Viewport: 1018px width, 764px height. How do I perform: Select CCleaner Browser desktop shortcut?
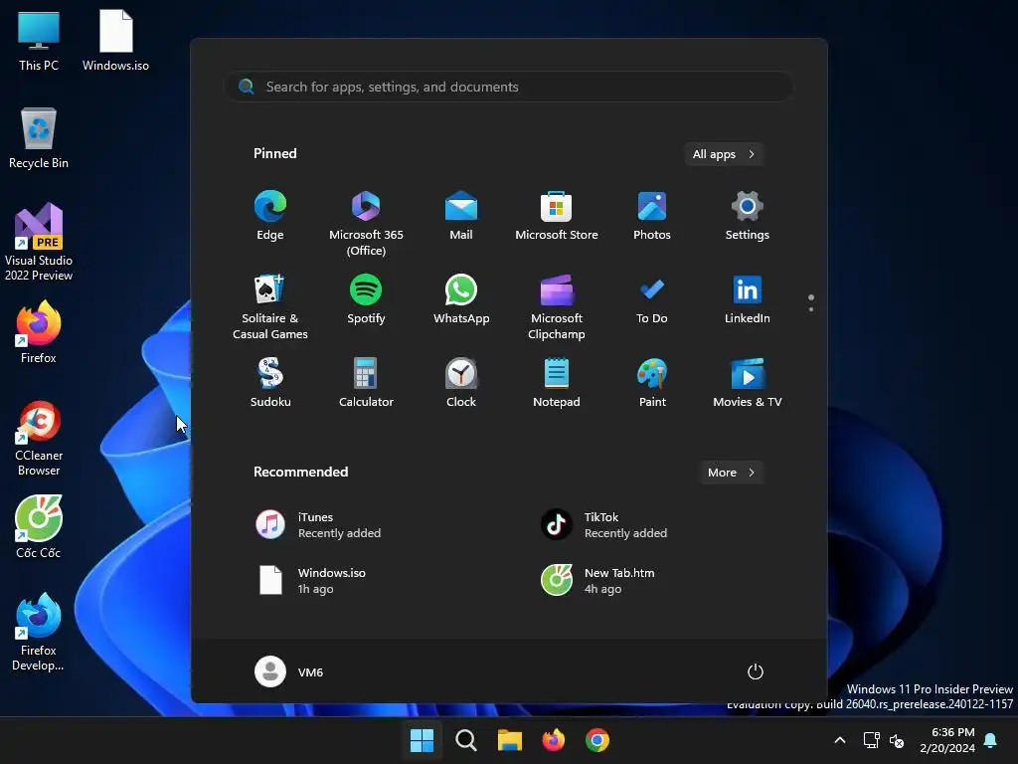pos(39,439)
